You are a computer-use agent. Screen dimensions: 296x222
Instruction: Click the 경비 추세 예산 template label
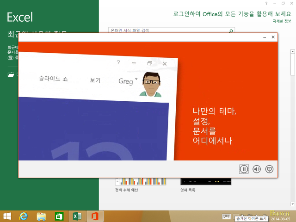click(x=126, y=190)
